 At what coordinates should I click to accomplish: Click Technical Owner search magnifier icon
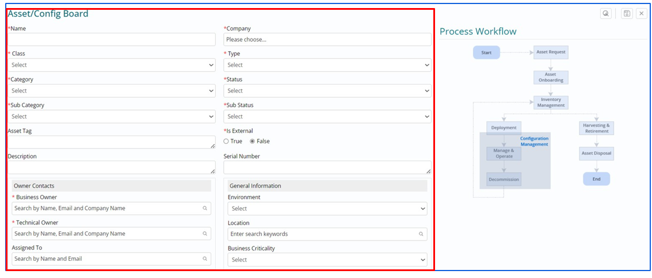click(x=205, y=234)
